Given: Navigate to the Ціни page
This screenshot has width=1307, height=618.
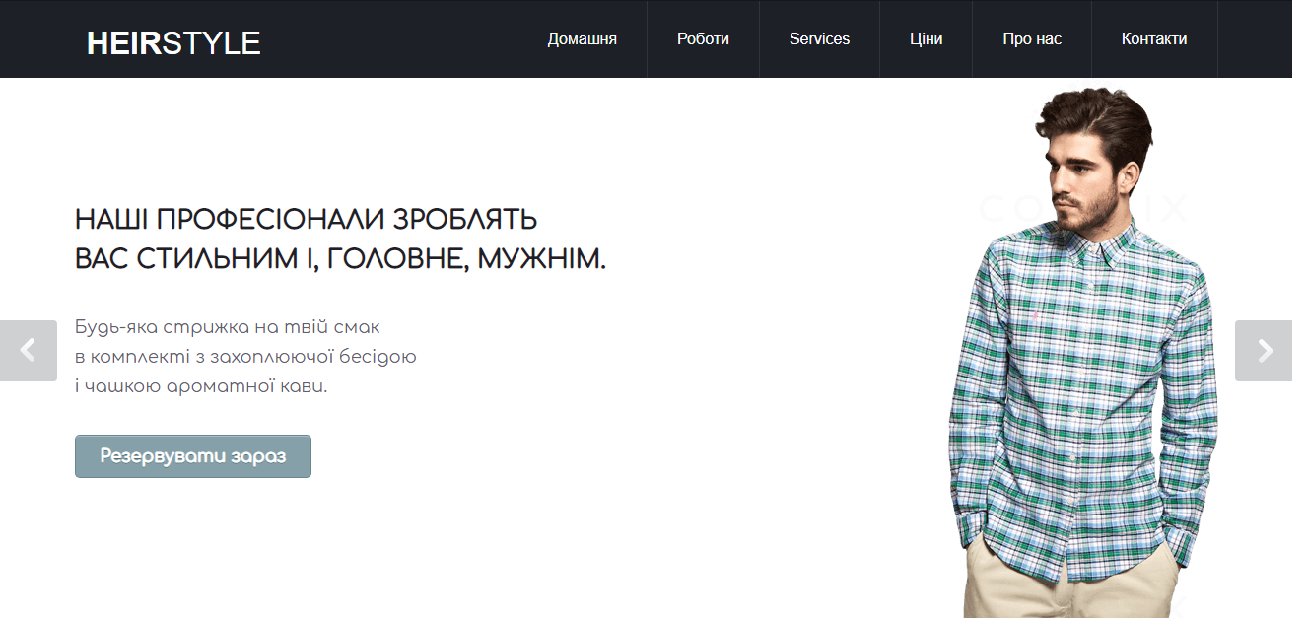Looking at the screenshot, I should point(927,39).
